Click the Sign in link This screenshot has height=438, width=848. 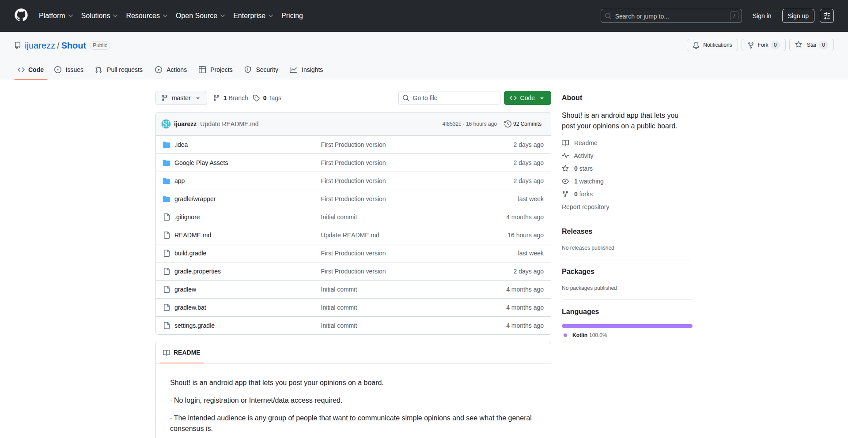coord(762,16)
